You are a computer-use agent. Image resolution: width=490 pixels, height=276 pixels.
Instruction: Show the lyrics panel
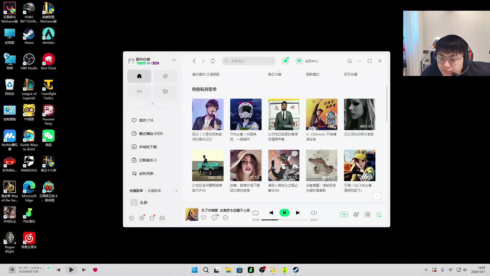367,215
